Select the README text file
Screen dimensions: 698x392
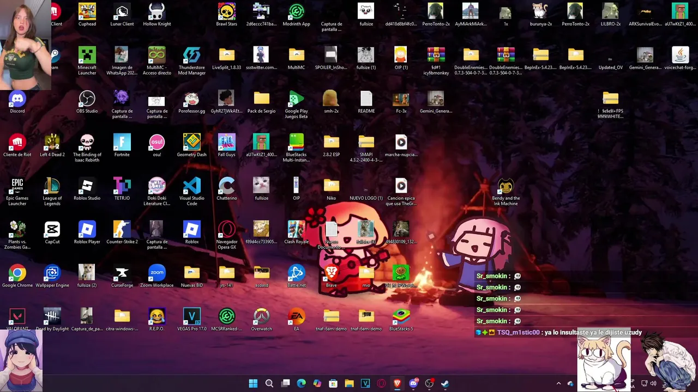click(x=366, y=102)
